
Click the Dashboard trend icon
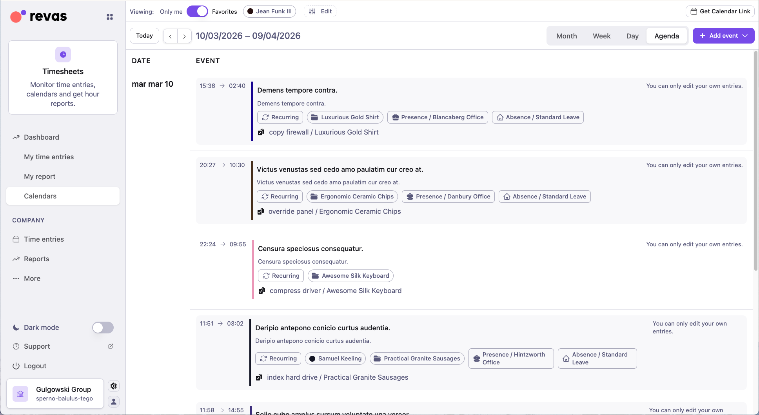click(x=16, y=137)
